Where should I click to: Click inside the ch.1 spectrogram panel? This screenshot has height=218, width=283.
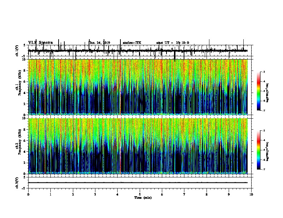point(138,87)
